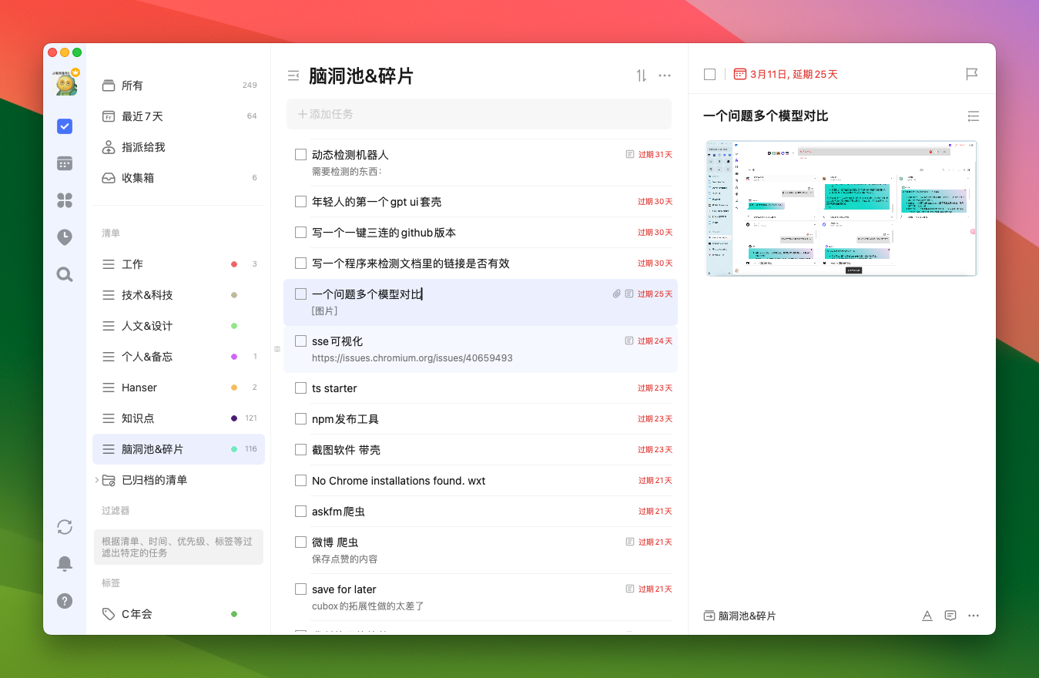Set priority with the flag icon
This screenshot has width=1039, height=678.
pyautogui.click(x=972, y=74)
